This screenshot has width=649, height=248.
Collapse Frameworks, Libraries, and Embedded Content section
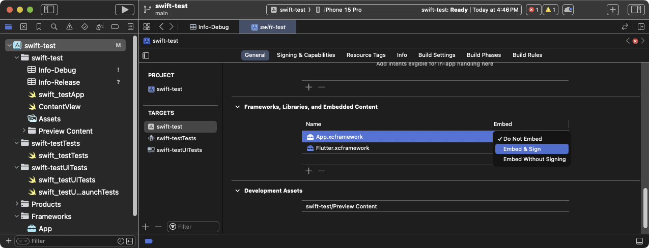237,107
